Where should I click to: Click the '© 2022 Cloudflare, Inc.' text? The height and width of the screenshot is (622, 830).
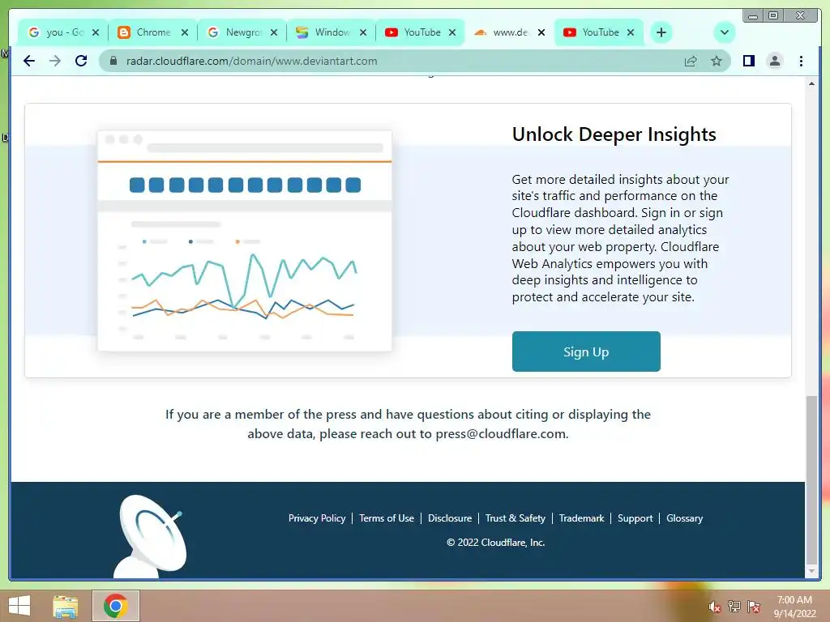495,543
